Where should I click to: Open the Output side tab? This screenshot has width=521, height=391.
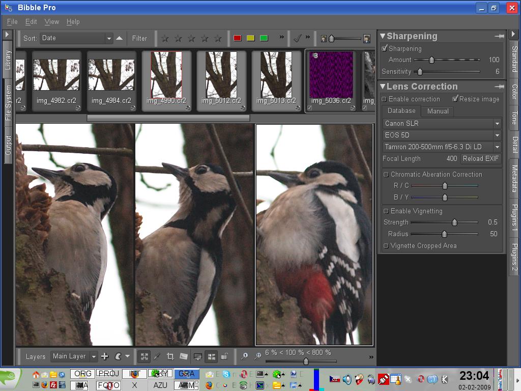8,145
